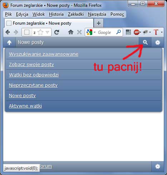Click the Forward navigation arrow

16,32
